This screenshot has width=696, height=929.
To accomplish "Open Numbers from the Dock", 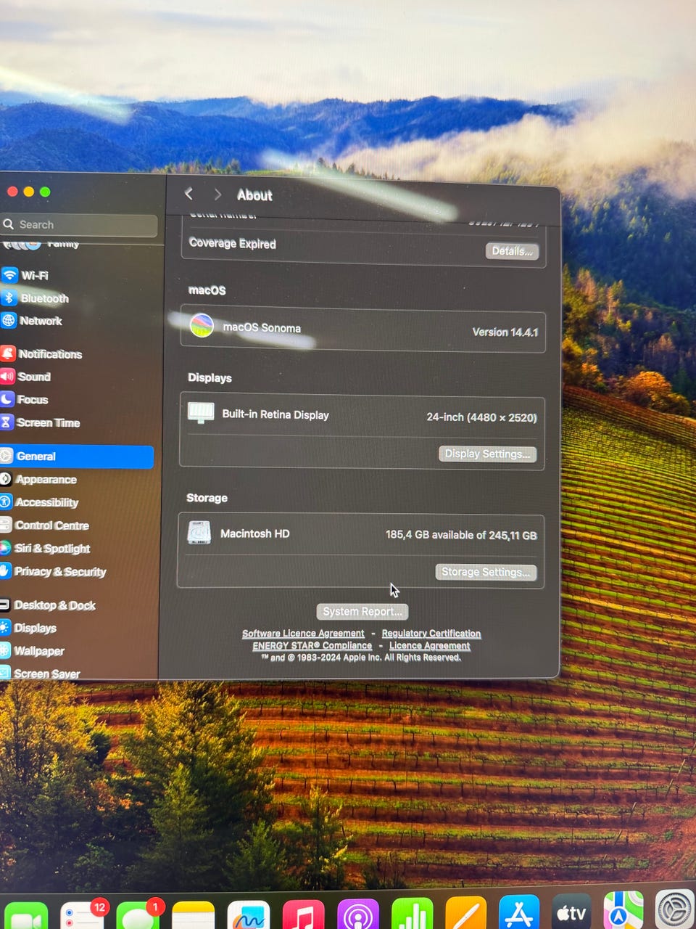I will tap(412, 914).
